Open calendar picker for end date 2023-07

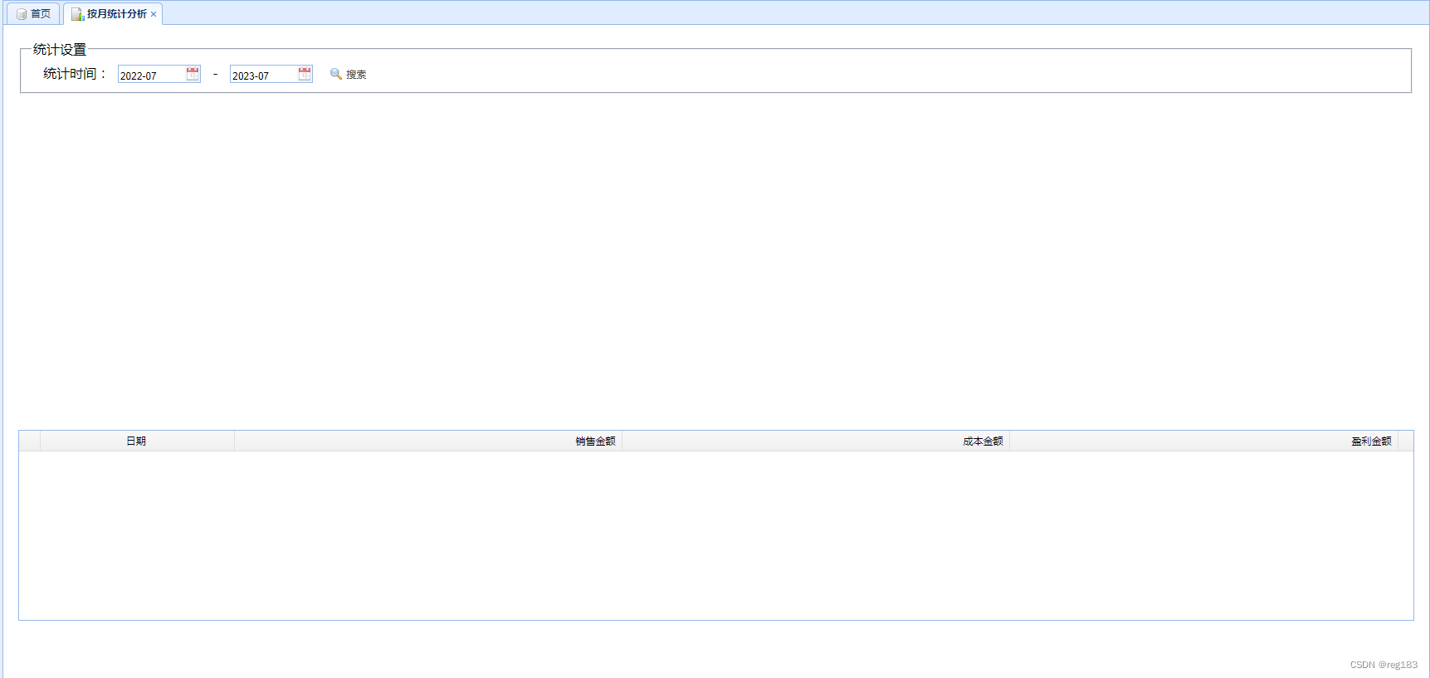(305, 74)
